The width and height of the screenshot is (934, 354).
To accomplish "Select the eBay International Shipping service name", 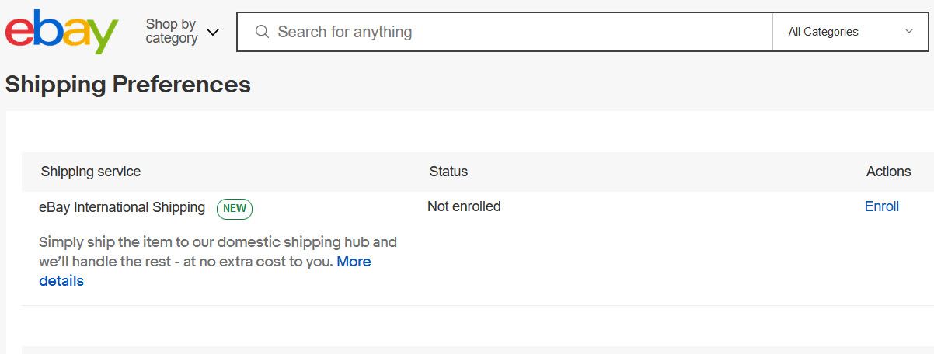I will [x=122, y=207].
